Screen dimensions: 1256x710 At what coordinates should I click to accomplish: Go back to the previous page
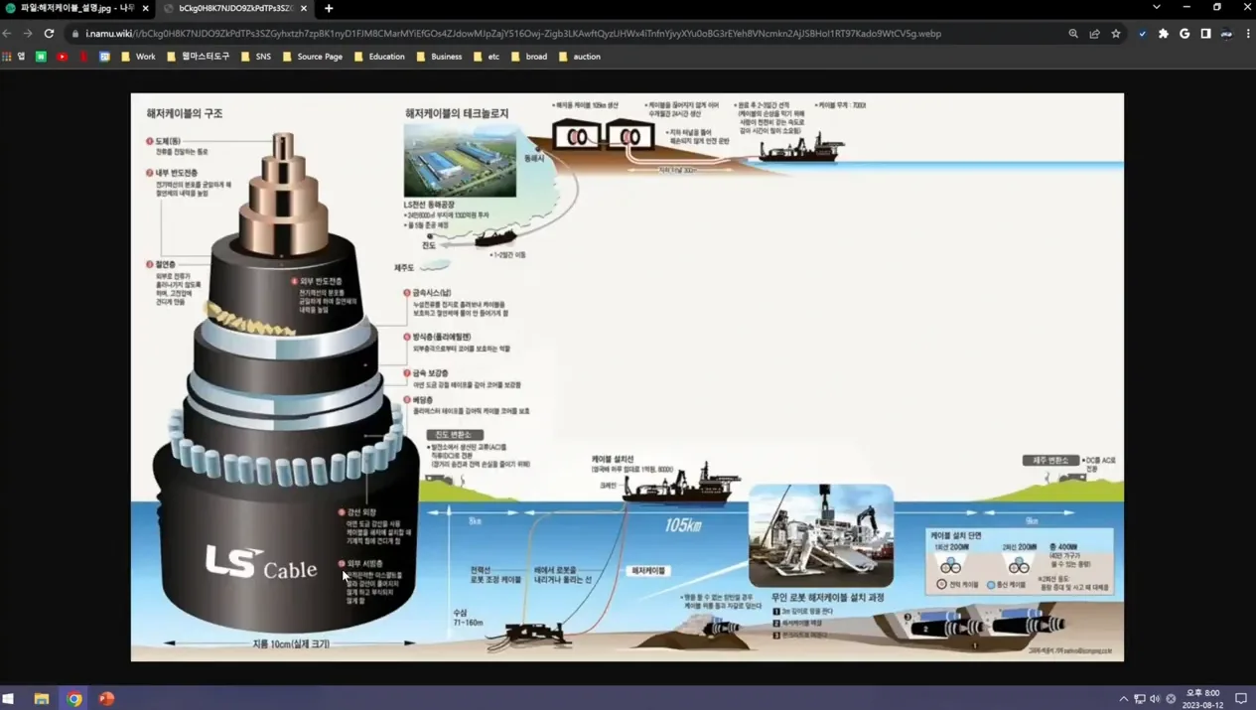tap(8, 34)
